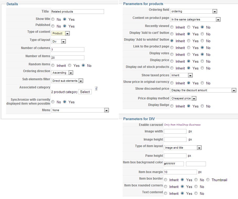This screenshot has width=238, height=199.
Task: Click the Item box background color preview box
Action: tap(196, 164)
